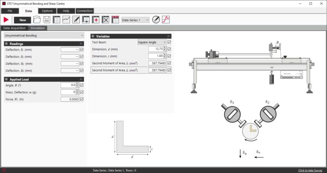Save data with the floppy disk icon
327x173 pixels.
(47, 20)
